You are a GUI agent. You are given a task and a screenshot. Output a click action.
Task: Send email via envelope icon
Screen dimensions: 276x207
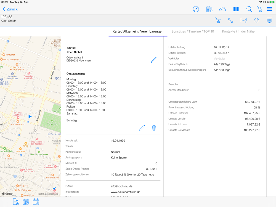coord(243,20)
